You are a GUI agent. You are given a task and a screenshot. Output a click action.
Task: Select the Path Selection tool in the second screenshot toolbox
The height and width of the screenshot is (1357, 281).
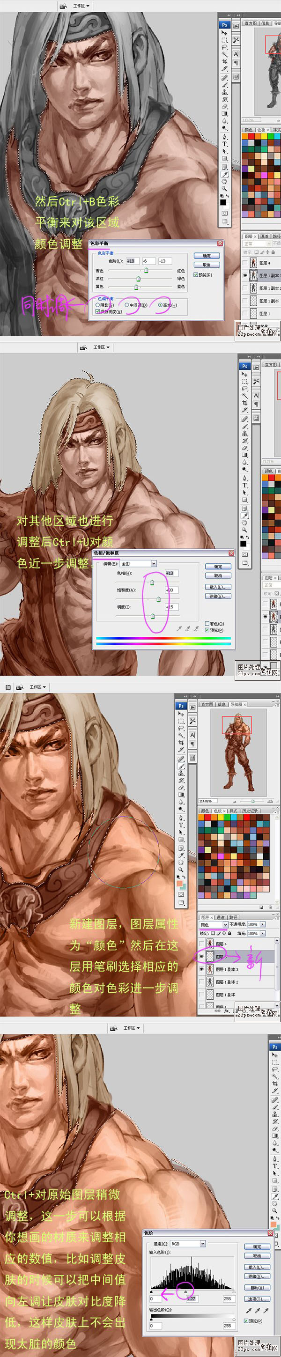coord(244,492)
